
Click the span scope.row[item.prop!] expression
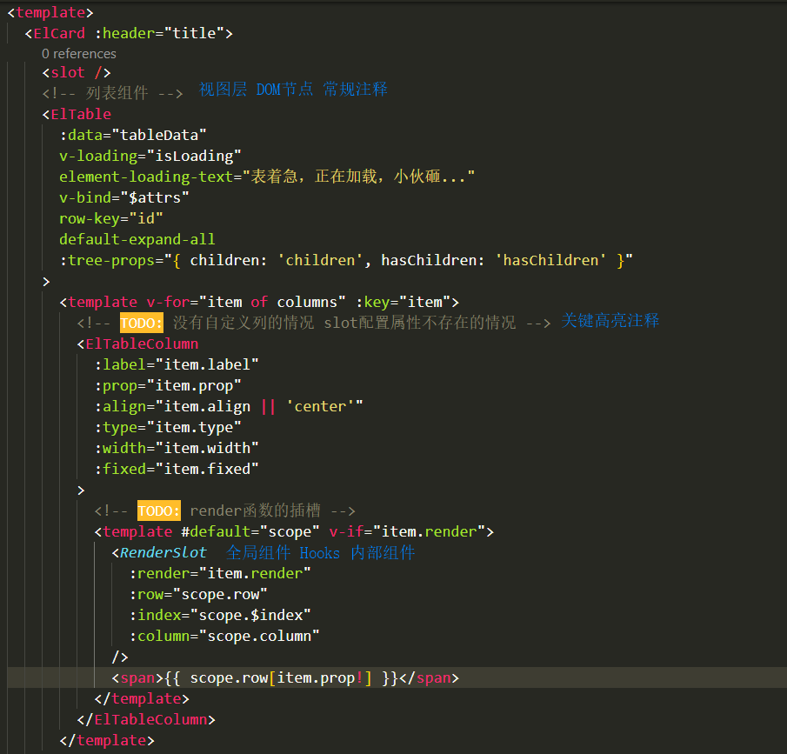[285, 677]
